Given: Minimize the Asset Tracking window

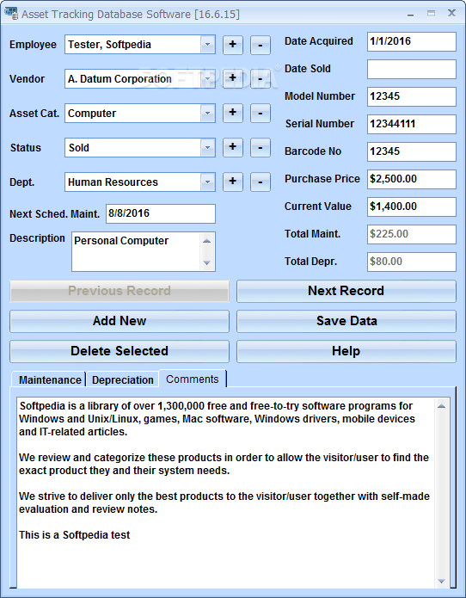Looking at the screenshot, I should pos(410,14).
